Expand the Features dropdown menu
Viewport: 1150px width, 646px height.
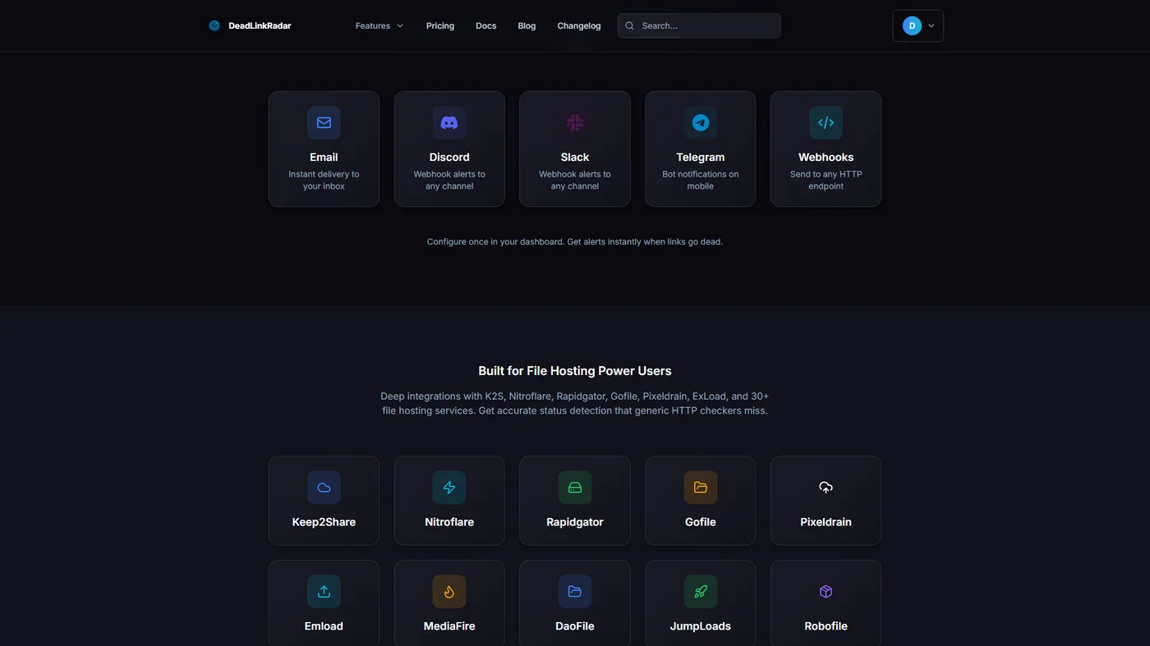tap(379, 25)
